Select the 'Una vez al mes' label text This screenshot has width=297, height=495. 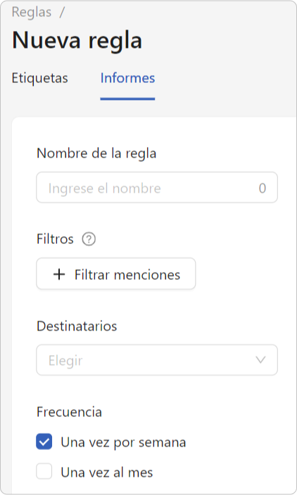coord(107,472)
